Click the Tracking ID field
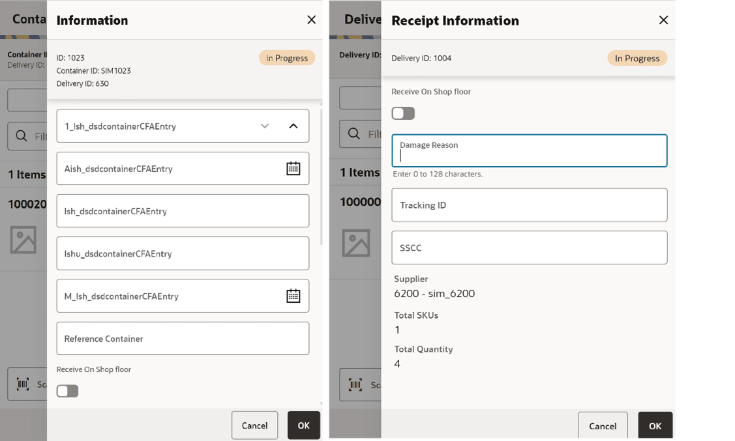The height and width of the screenshot is (441, 735). tap(530, 205)
